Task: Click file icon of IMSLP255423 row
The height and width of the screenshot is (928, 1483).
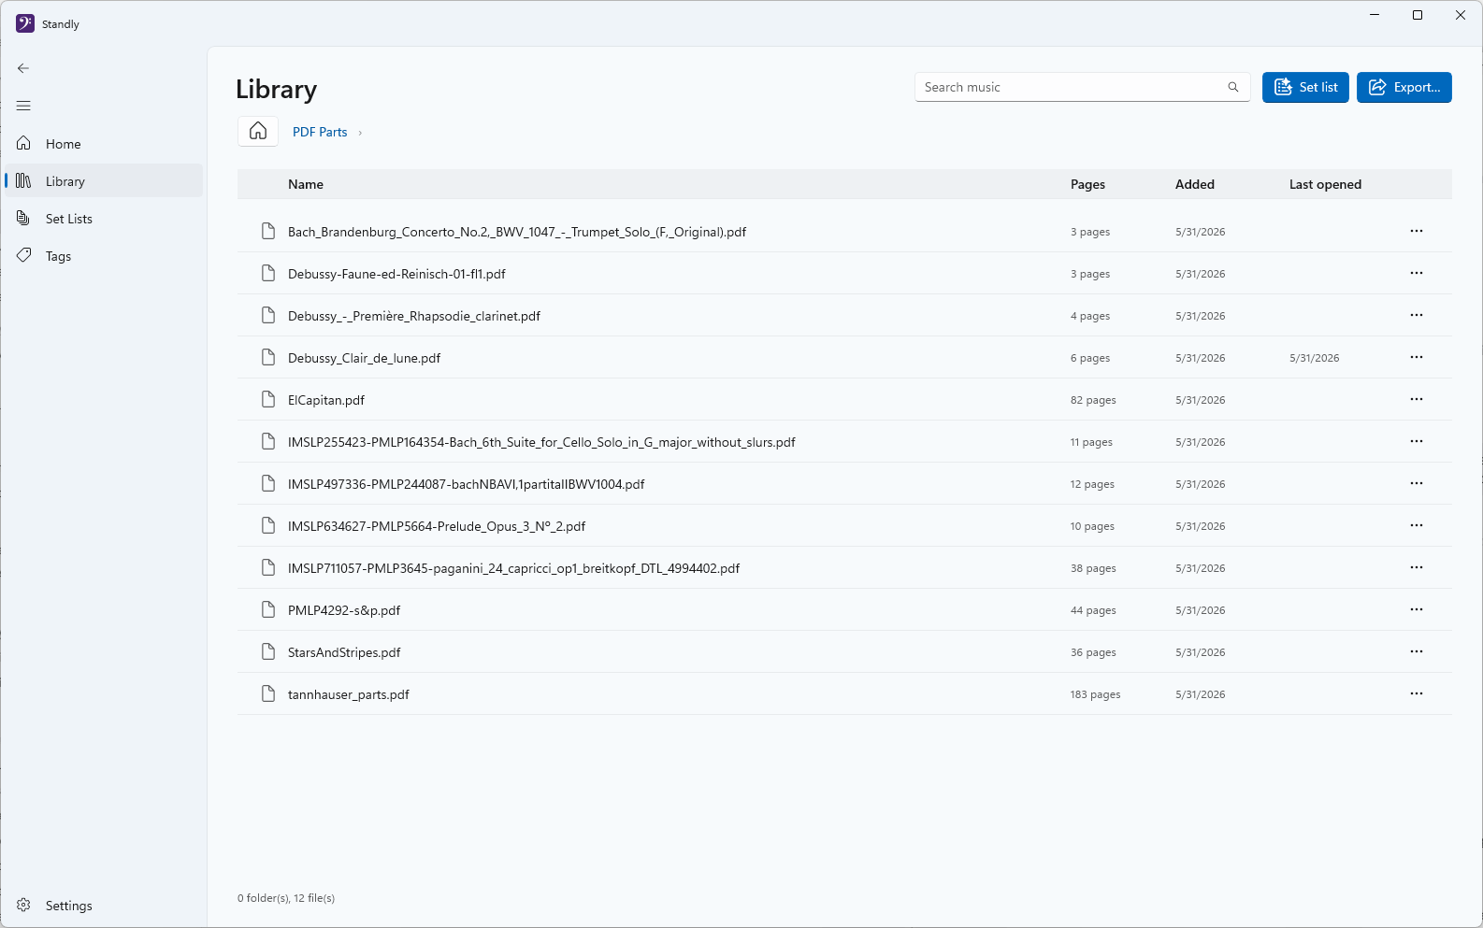Action: click(x=268, y=441)
